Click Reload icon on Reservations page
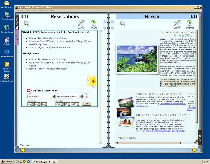Viewport: 210px width, 164px height. pos(94,24)
